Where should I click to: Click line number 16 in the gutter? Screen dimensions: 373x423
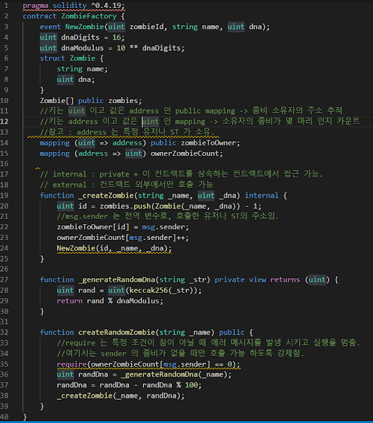pyautogui.click(x=5, y=163)
